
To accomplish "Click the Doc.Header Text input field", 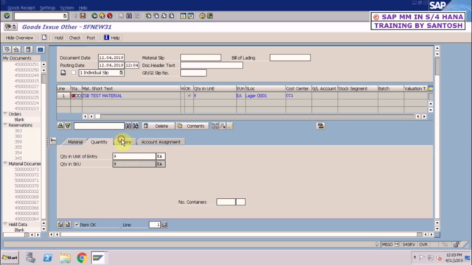I will click(212, 66).
